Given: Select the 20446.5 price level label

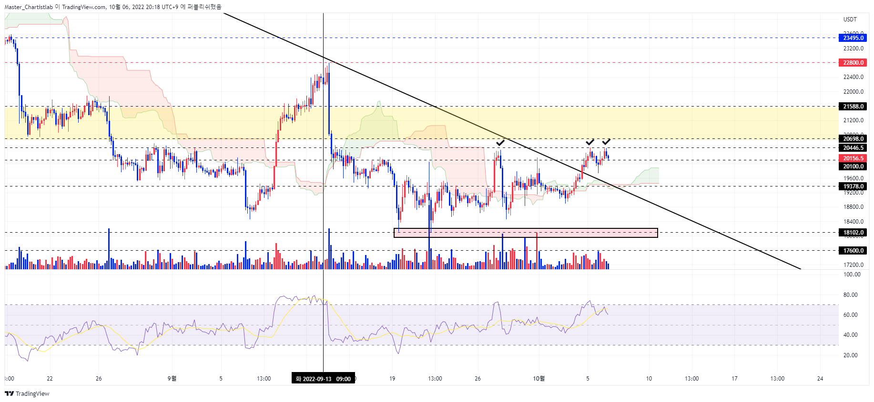Looking at the screenshot, I should click(853, 148).
